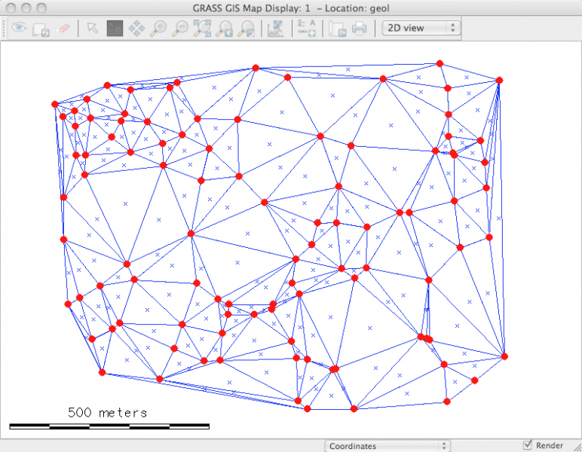Image resolution: width=582 pixels, height=452 pixels.
Task: Click the Zoom options icon
Action: [246, 28]
